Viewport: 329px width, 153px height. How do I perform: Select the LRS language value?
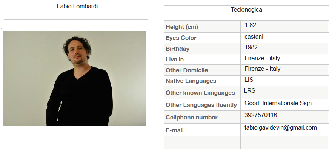pos(249,90)
